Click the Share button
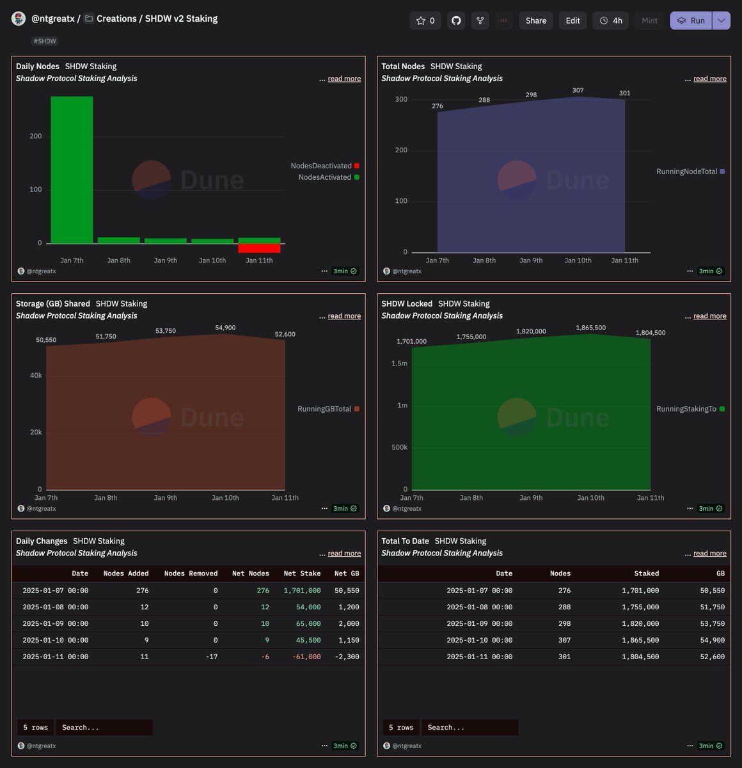742x768 pixels. (x=536, y=20)
